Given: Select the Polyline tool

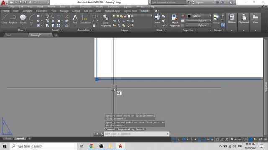Looking at the screenshot, I should (13, 19).
